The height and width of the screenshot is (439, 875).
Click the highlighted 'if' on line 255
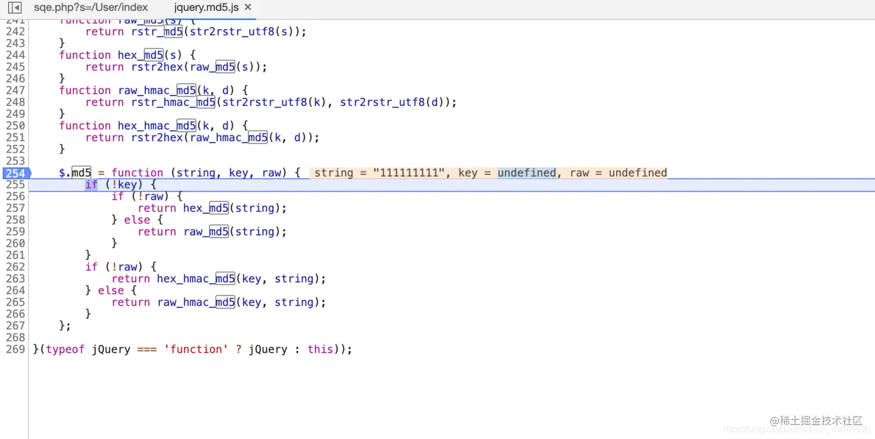coord(91,185)
